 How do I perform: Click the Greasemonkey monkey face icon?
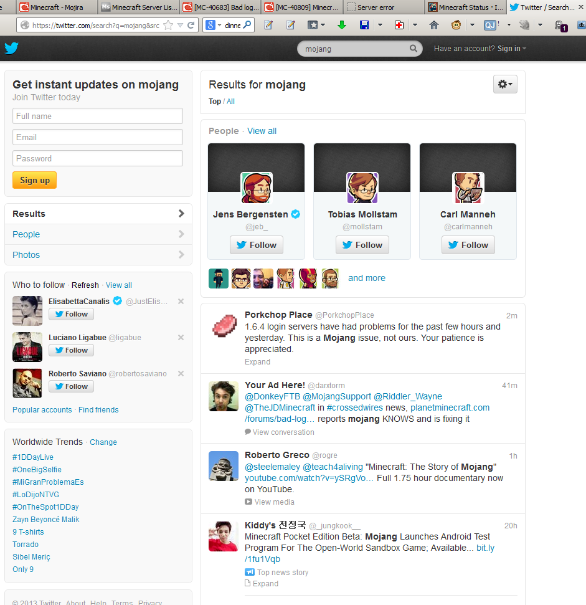coord(456,26)
